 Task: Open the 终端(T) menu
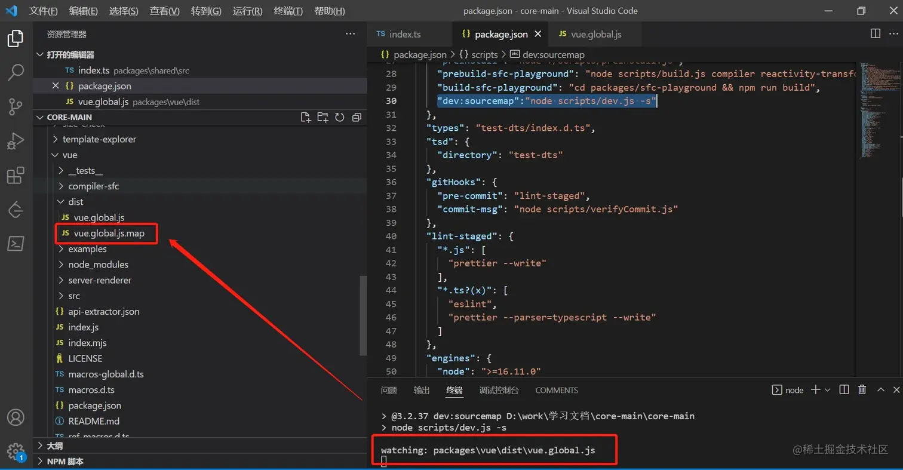288,11
